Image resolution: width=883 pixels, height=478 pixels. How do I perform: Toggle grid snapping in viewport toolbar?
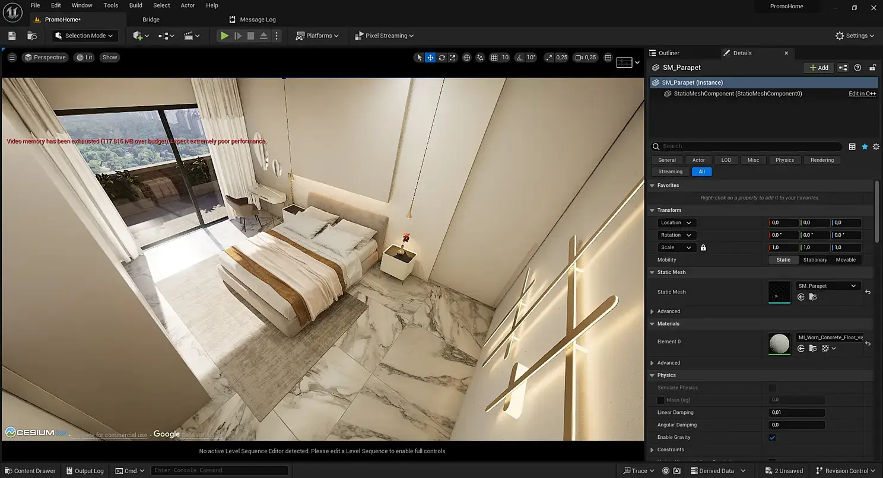tap(494, 58)
